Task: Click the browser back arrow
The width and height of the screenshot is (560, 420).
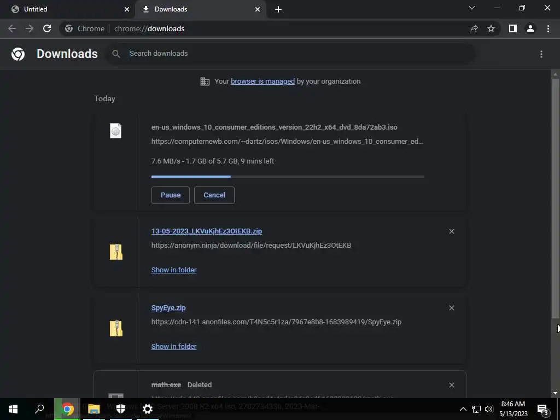Action: pyautogui.click(x=12, y=28)
